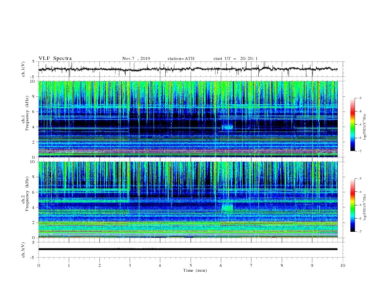This screenshot has width=386, height=298.
Task: Click the ch.2 frequency tick label "4"
Action: [33, 207]
